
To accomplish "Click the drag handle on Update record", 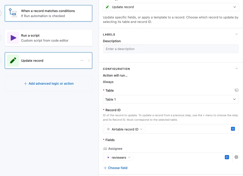I will [x=89, y=61].
